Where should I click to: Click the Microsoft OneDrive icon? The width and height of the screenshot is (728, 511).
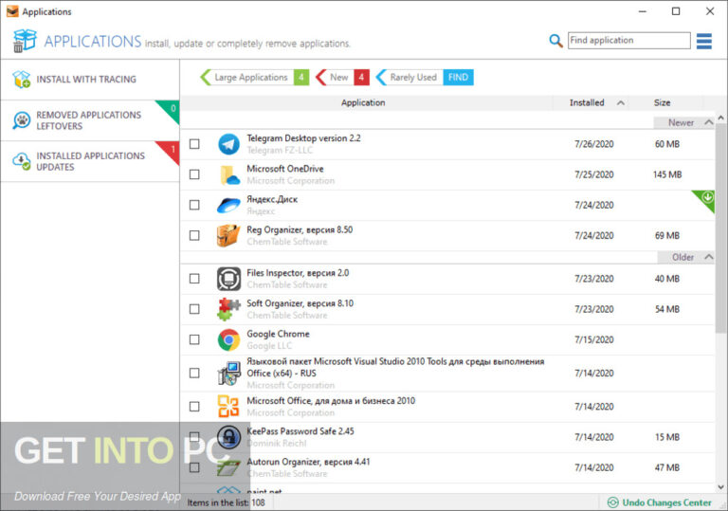pos(228,174)
